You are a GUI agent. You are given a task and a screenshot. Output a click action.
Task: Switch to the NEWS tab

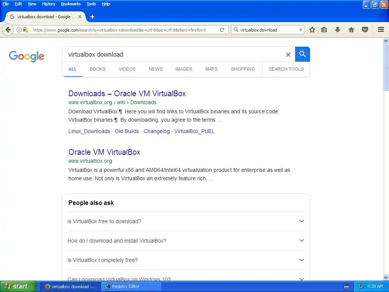[x=155, y=69]
